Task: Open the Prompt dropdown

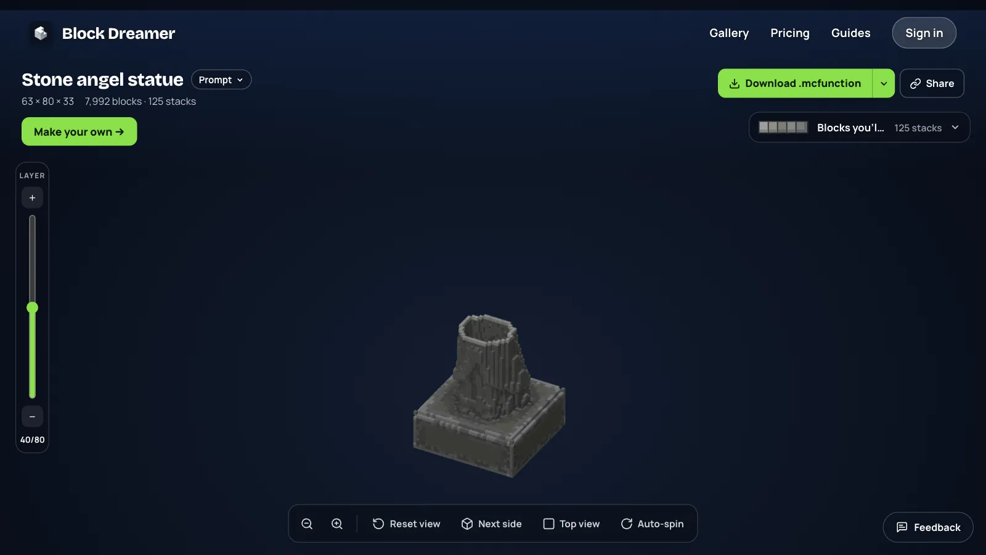Action: [x=221, y=80]
